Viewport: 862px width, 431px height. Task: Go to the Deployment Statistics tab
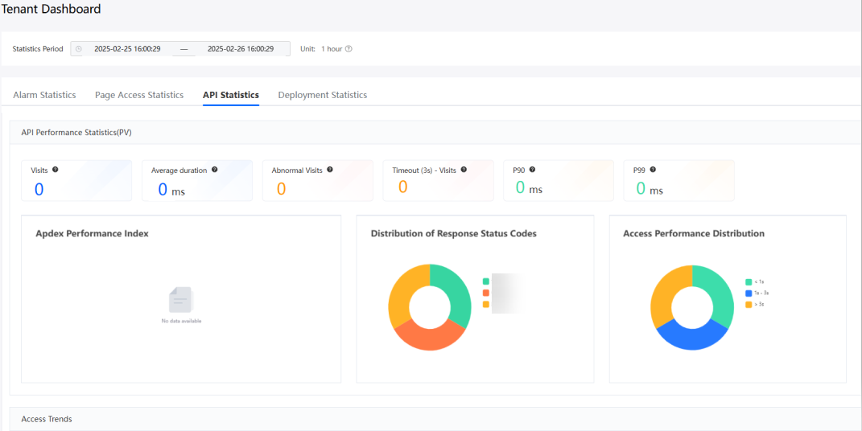pyautogui.click(x=323, y=95)
